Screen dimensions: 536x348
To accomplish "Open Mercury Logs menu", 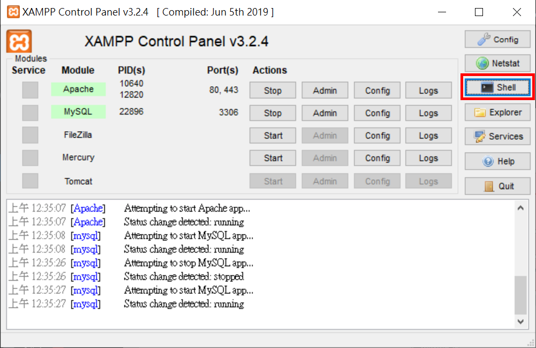I will click(x=428, y=158).
